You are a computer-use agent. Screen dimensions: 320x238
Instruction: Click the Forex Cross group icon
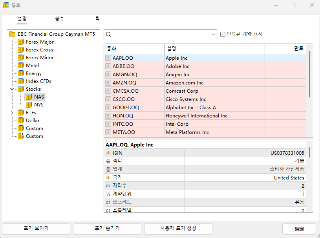point(20,50)
